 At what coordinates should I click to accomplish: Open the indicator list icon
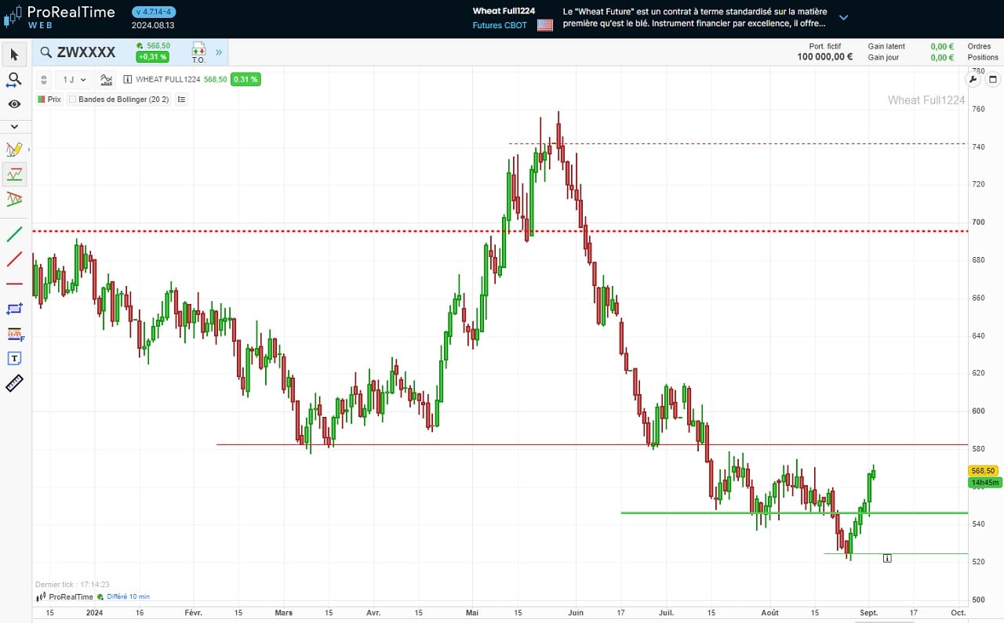(x=181, y=100)
